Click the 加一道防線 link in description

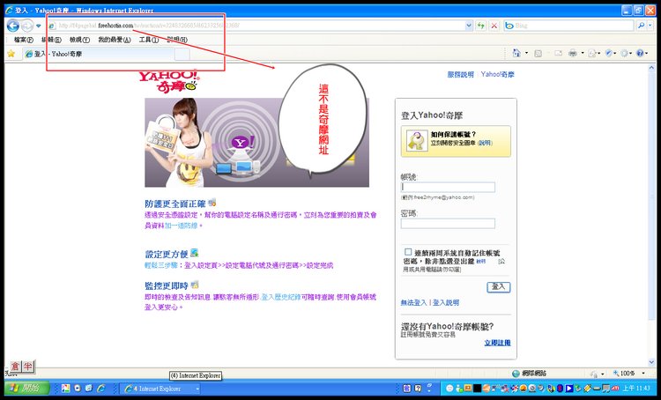tap(182, 226)
